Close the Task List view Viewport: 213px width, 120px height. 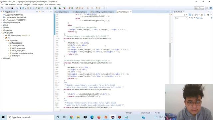(x=183, y=12)
